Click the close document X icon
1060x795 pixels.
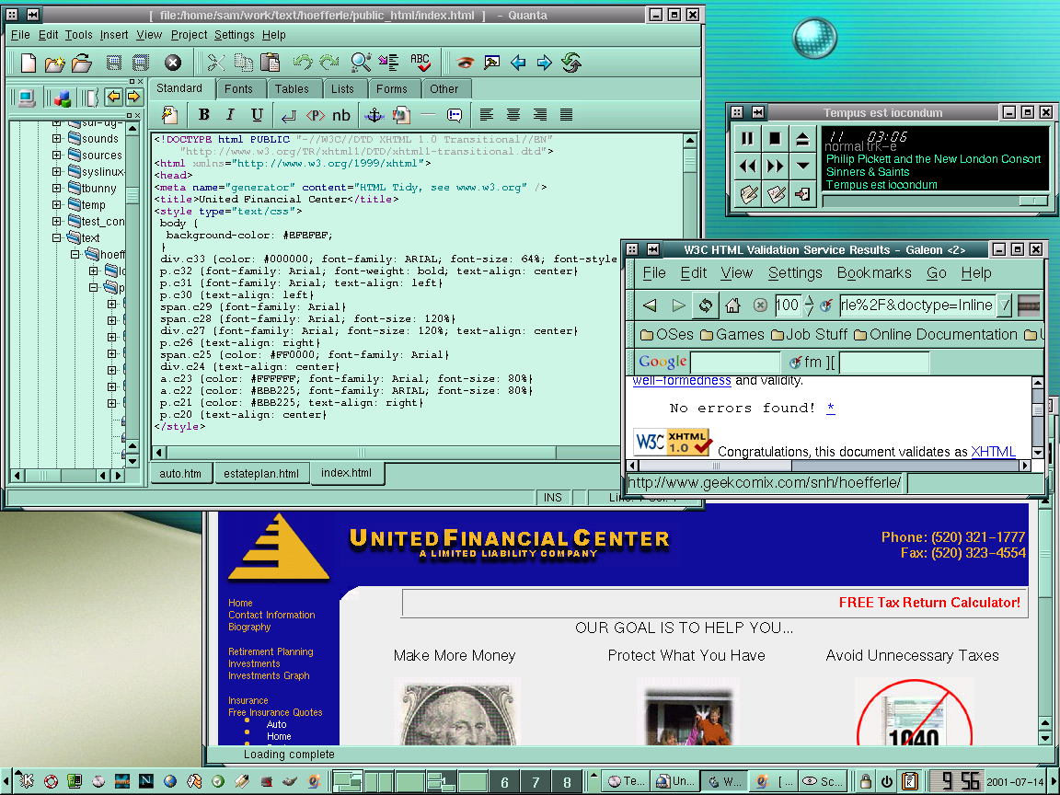[x=173, y=63]
